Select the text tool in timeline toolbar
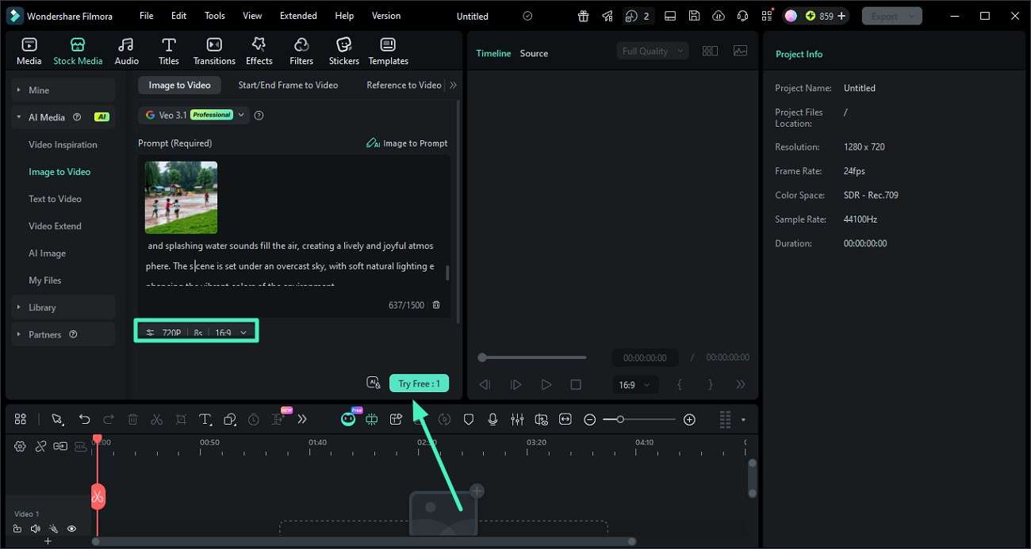Viewport: 1031px width, 549px height. (x=205, y=419)
